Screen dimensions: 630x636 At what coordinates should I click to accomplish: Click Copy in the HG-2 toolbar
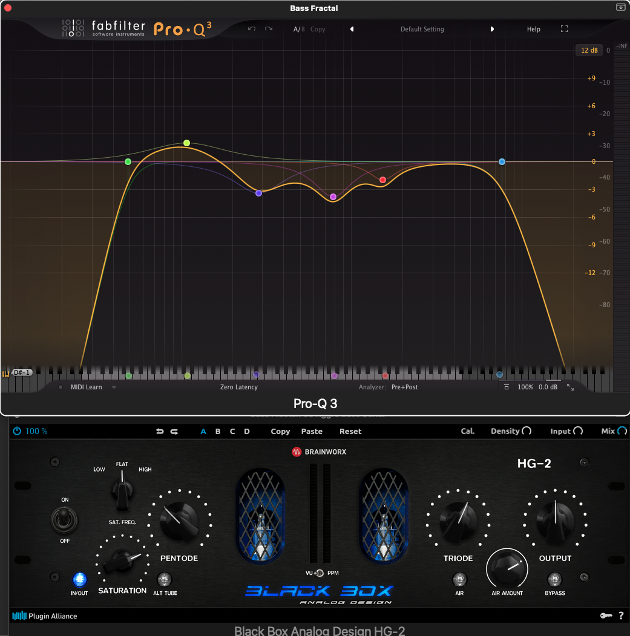pyautogui.click(x=280, y=431)
